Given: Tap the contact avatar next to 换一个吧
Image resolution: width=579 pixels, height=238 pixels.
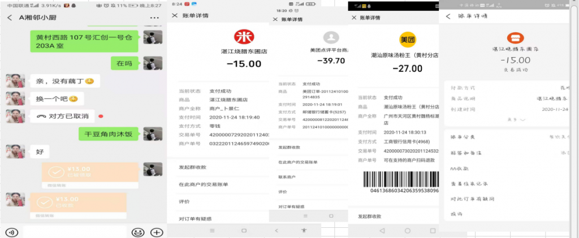Looking at the screenshot, I should [x=15, y=98].
